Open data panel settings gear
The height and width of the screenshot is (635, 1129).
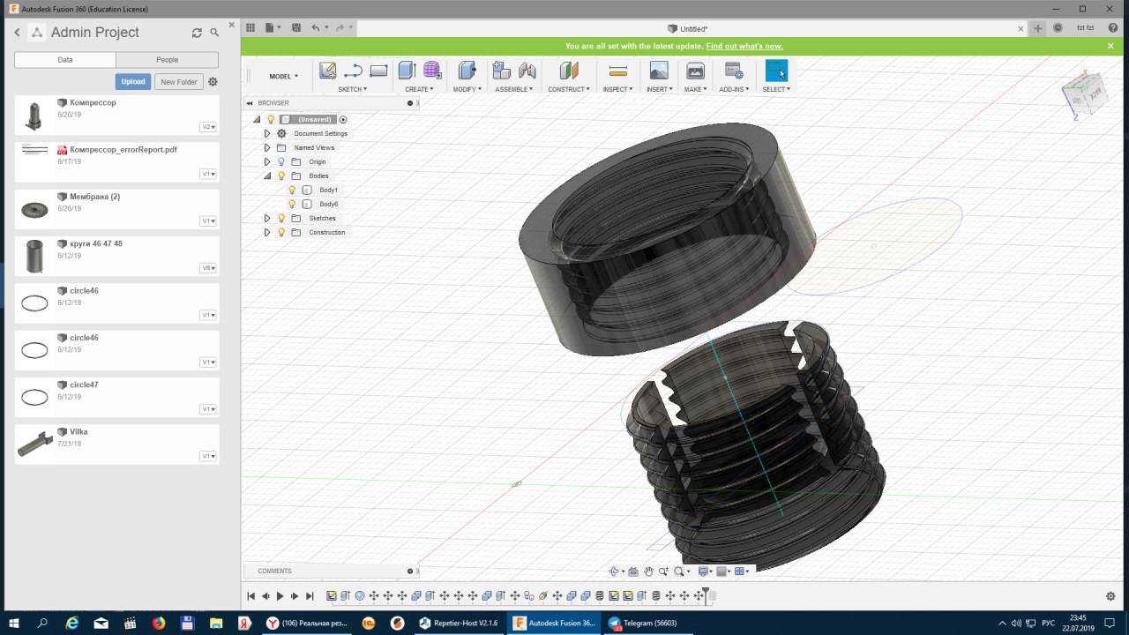(x=213, y=82)
